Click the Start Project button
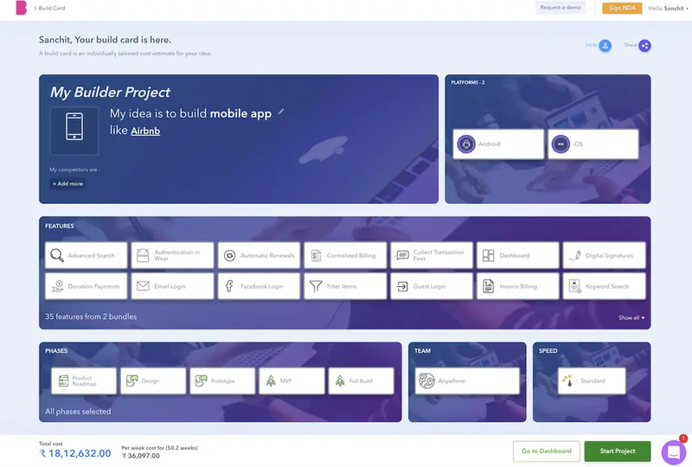The width and height of the screenshot is (692, 467). point(618,451)
